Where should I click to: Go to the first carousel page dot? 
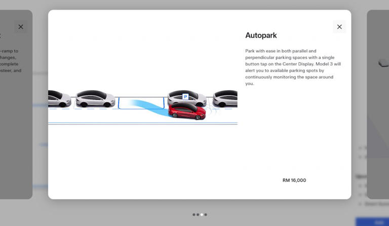click(x=194, y=214)
